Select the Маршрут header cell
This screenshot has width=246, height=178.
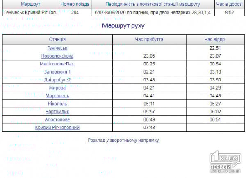coord(31,4)
